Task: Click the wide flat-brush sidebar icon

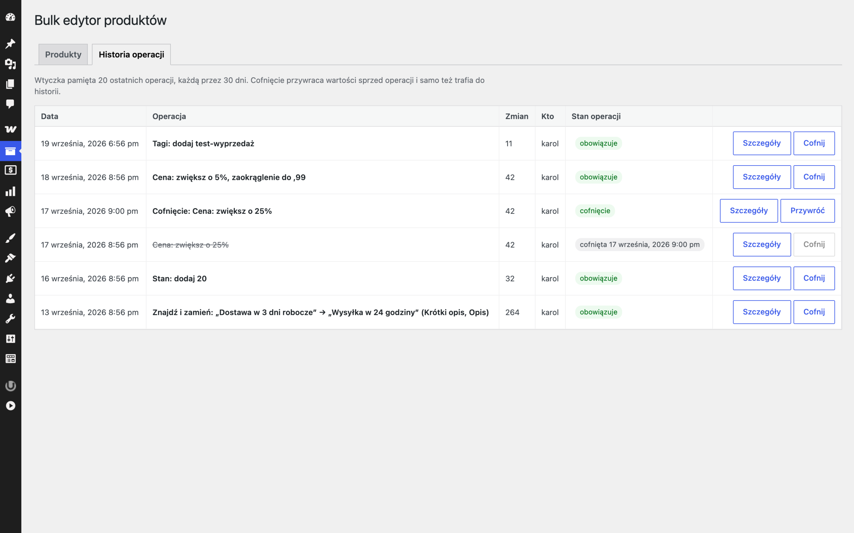Action: [11, 259]
